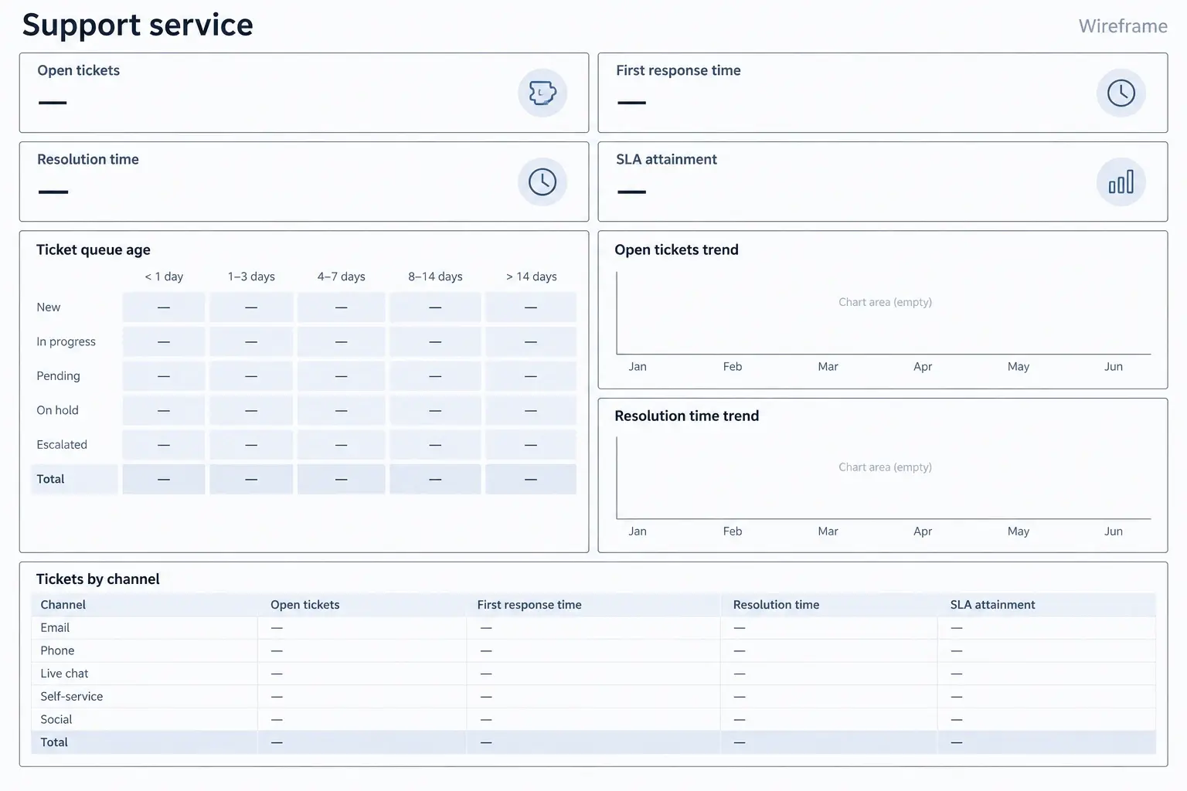Select the New row label in queue age
This screenshot has width=1187, height=791.
coord(48,307)
